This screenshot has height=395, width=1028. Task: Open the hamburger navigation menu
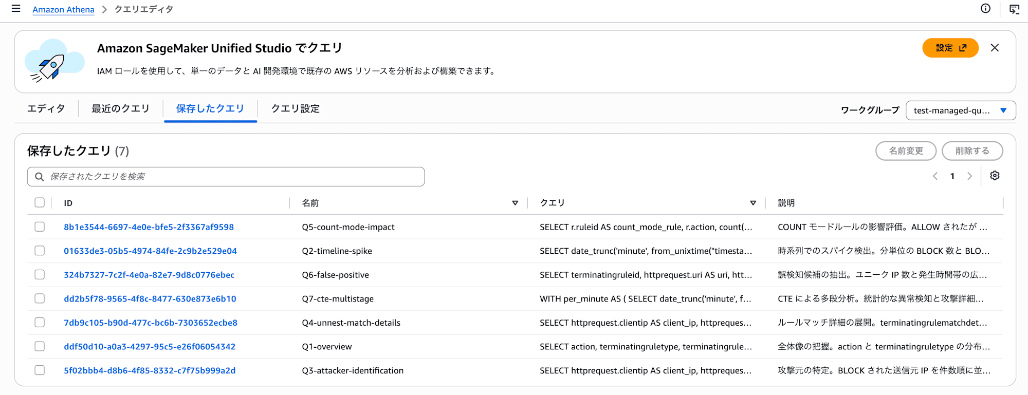pos(16,9)
